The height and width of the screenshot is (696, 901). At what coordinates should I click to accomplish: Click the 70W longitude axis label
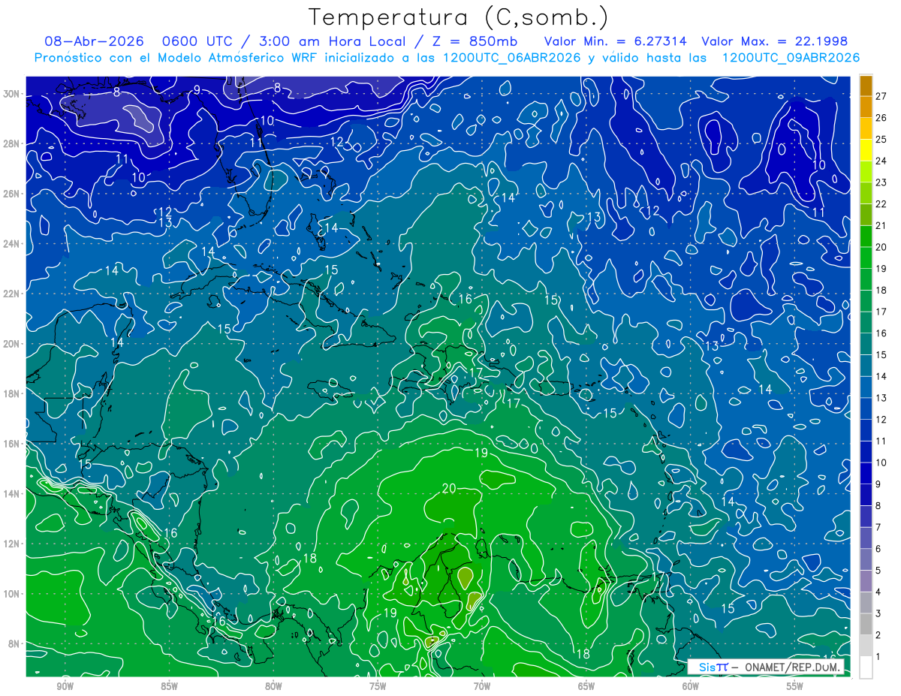tap(482, 686)
